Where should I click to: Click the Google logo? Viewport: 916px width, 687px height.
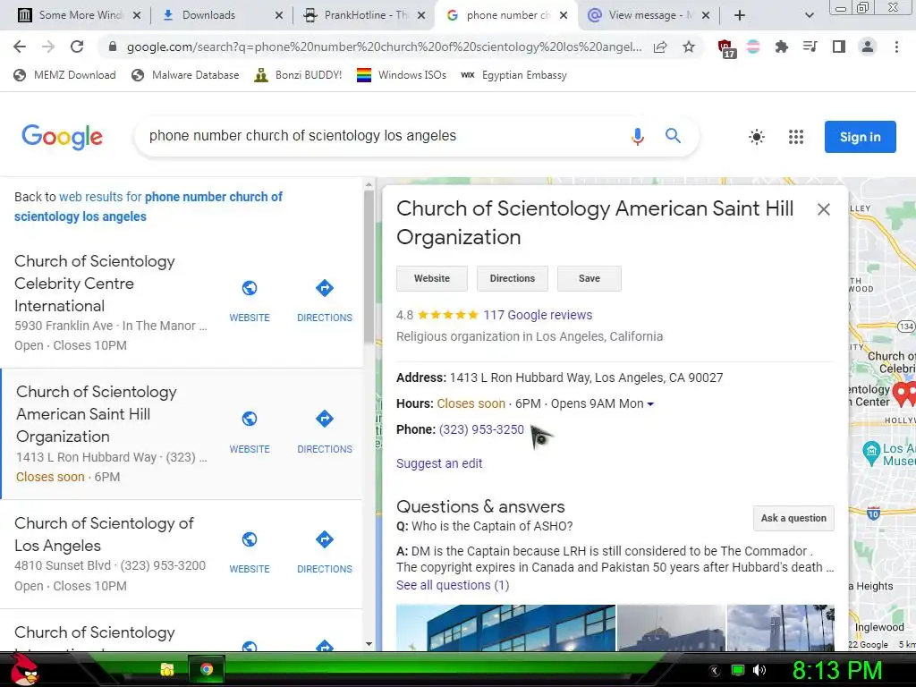pos(62,137)
